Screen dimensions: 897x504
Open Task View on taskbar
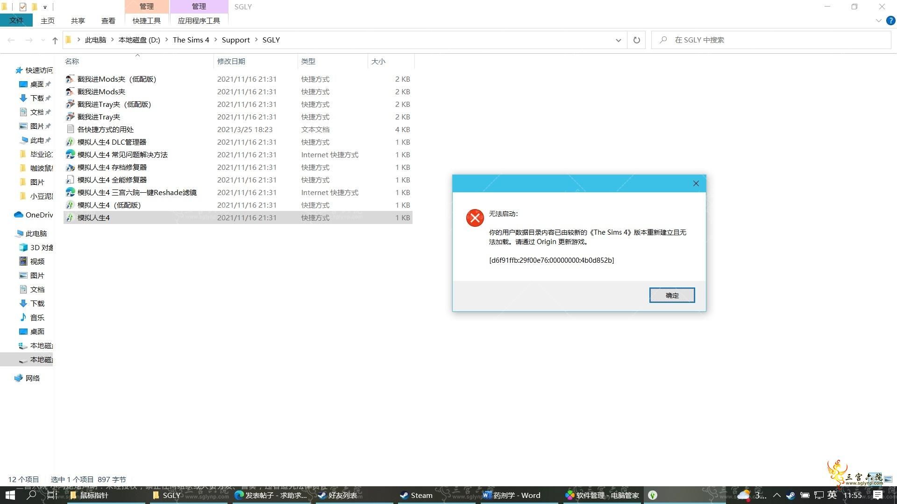click(52, 495)
